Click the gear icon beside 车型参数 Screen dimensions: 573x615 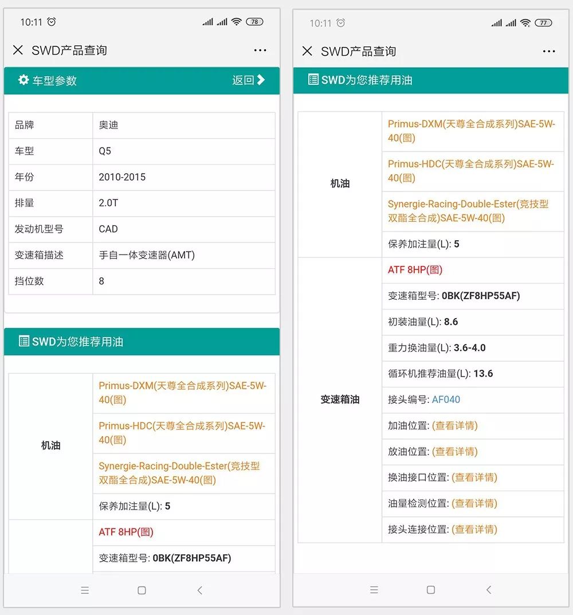coord(23,80)
